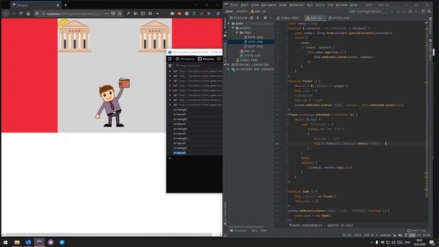Change CRLF line separator in status bar
Image resolution: width=439 pixels, height=247 pixels.
[357, 235]
